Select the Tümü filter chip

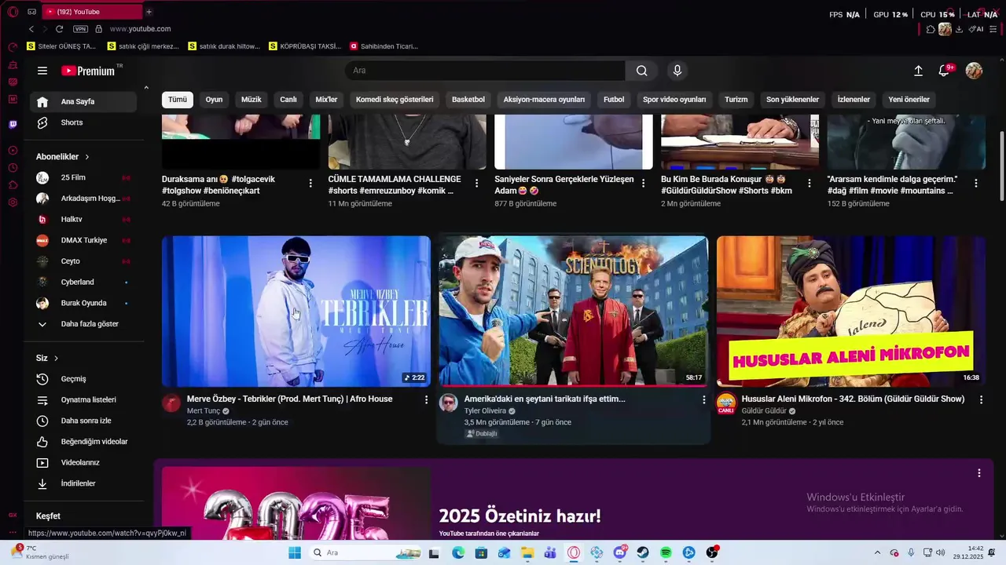(x=178, y=100)
